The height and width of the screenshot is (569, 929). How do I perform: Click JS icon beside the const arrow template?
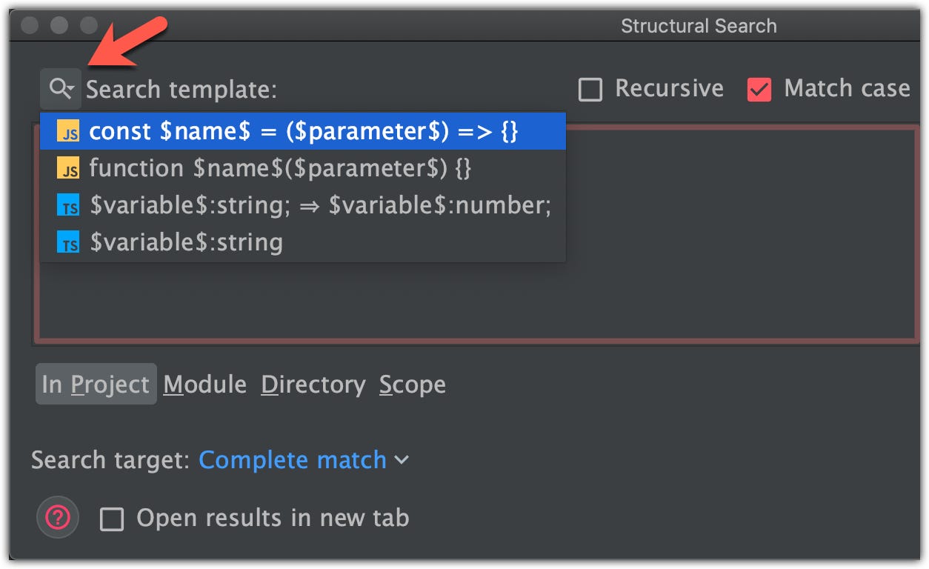[69, 132]
